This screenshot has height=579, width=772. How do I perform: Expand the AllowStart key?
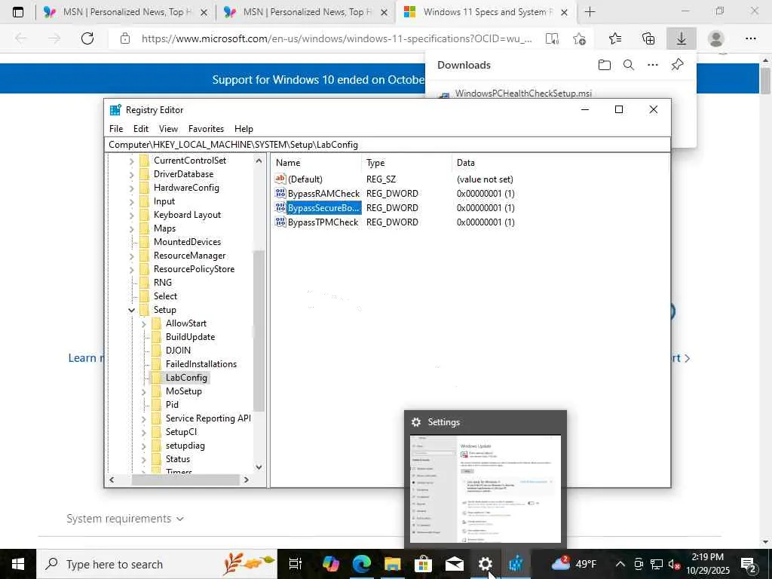(x=144, y=323)
